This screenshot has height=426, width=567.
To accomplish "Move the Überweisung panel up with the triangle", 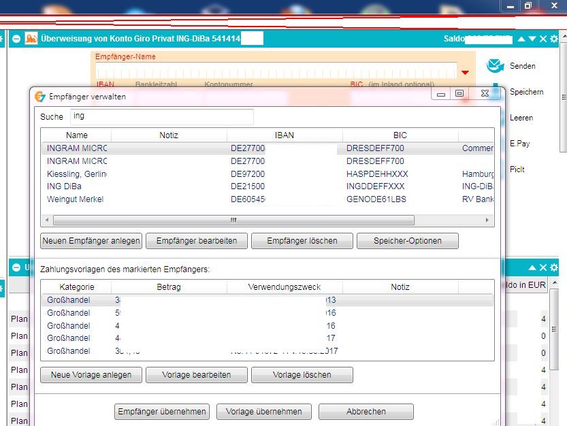I will 521,39.
